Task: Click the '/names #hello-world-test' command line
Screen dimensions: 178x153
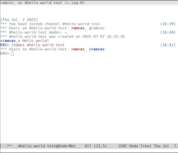Action: 38,45
